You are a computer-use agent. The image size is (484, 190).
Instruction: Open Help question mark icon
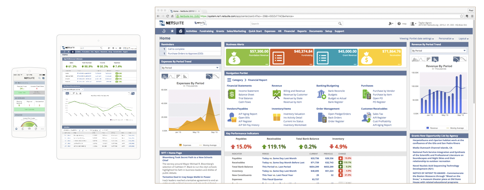tap(399, 24)
